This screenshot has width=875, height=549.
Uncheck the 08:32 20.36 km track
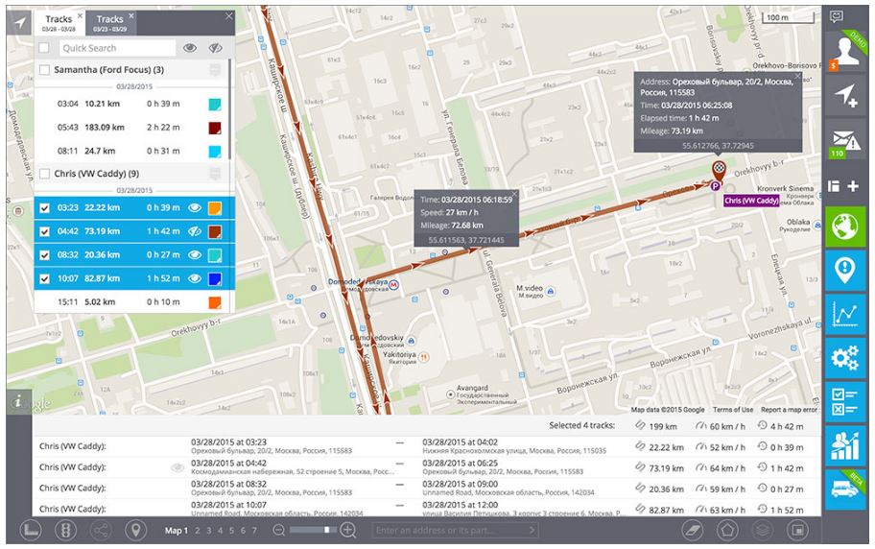(x=45, y=254)
